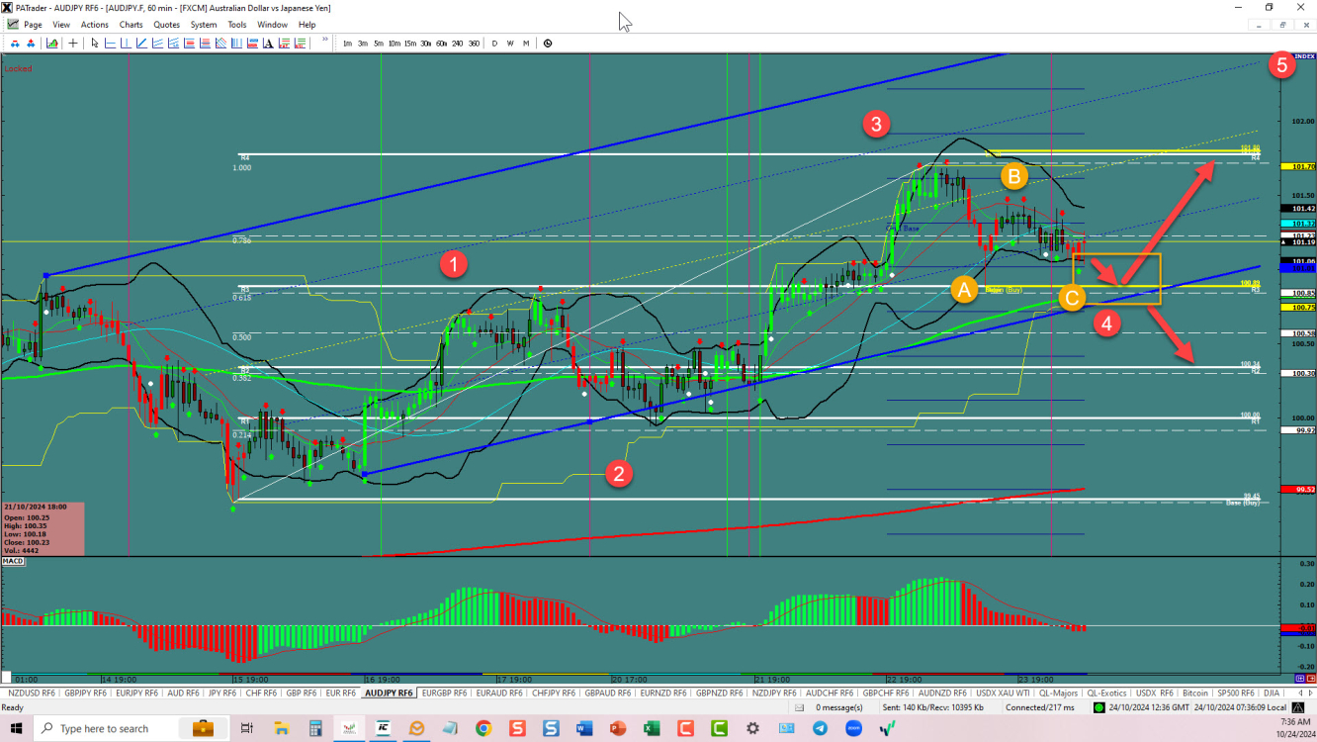This screenshot has width=1317, height=742.
Task: Switch to the 240 minute timeframe
Action: (x=458, y=44)
